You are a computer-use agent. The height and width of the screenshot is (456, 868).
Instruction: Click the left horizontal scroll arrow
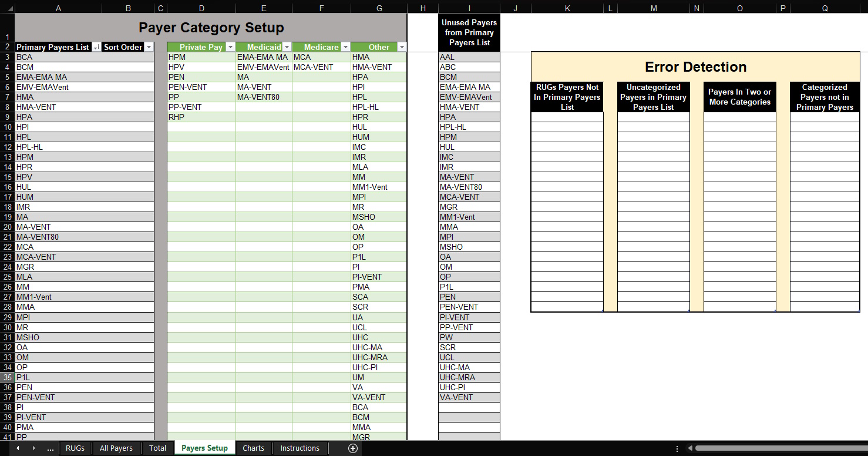[691, 448]
